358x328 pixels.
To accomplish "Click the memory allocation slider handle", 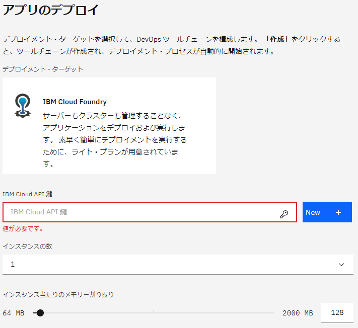I will click(x=40, y=313).
